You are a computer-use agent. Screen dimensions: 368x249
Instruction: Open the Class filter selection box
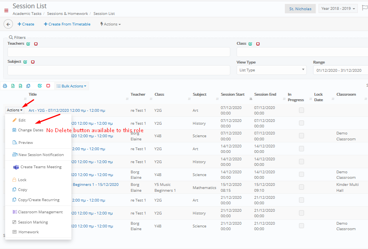click(302, 52)
